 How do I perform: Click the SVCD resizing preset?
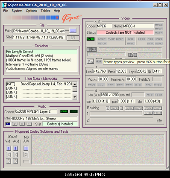(138, 108)
